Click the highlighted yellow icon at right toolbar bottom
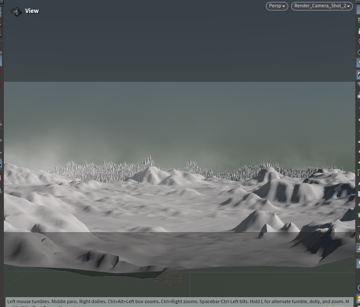Viewport: 360px width, 307px height. pyautogui.click(x=358, y=299)
